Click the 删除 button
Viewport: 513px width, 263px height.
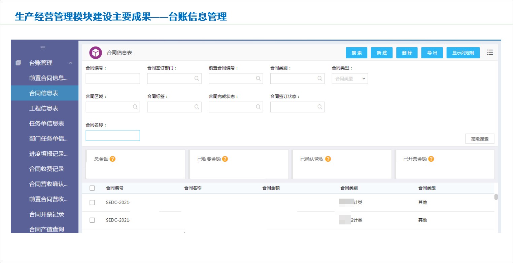(x=407, y=53)
